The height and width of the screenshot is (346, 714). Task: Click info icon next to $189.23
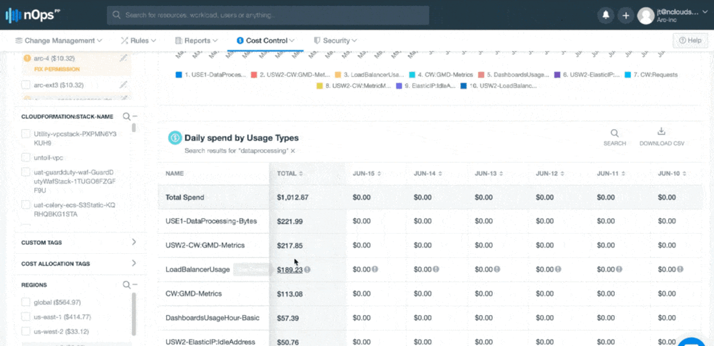[308, 269]
